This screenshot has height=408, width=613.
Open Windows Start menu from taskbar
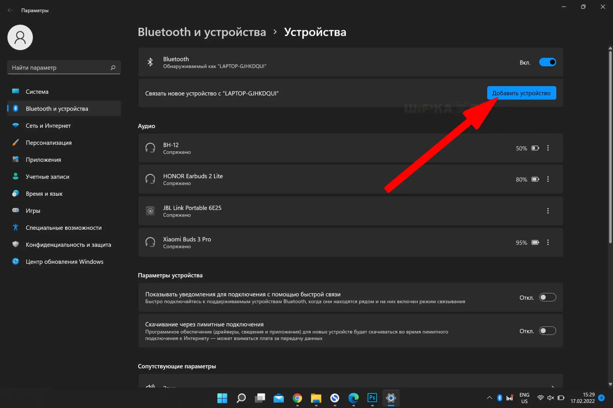[x=222, y=398]
